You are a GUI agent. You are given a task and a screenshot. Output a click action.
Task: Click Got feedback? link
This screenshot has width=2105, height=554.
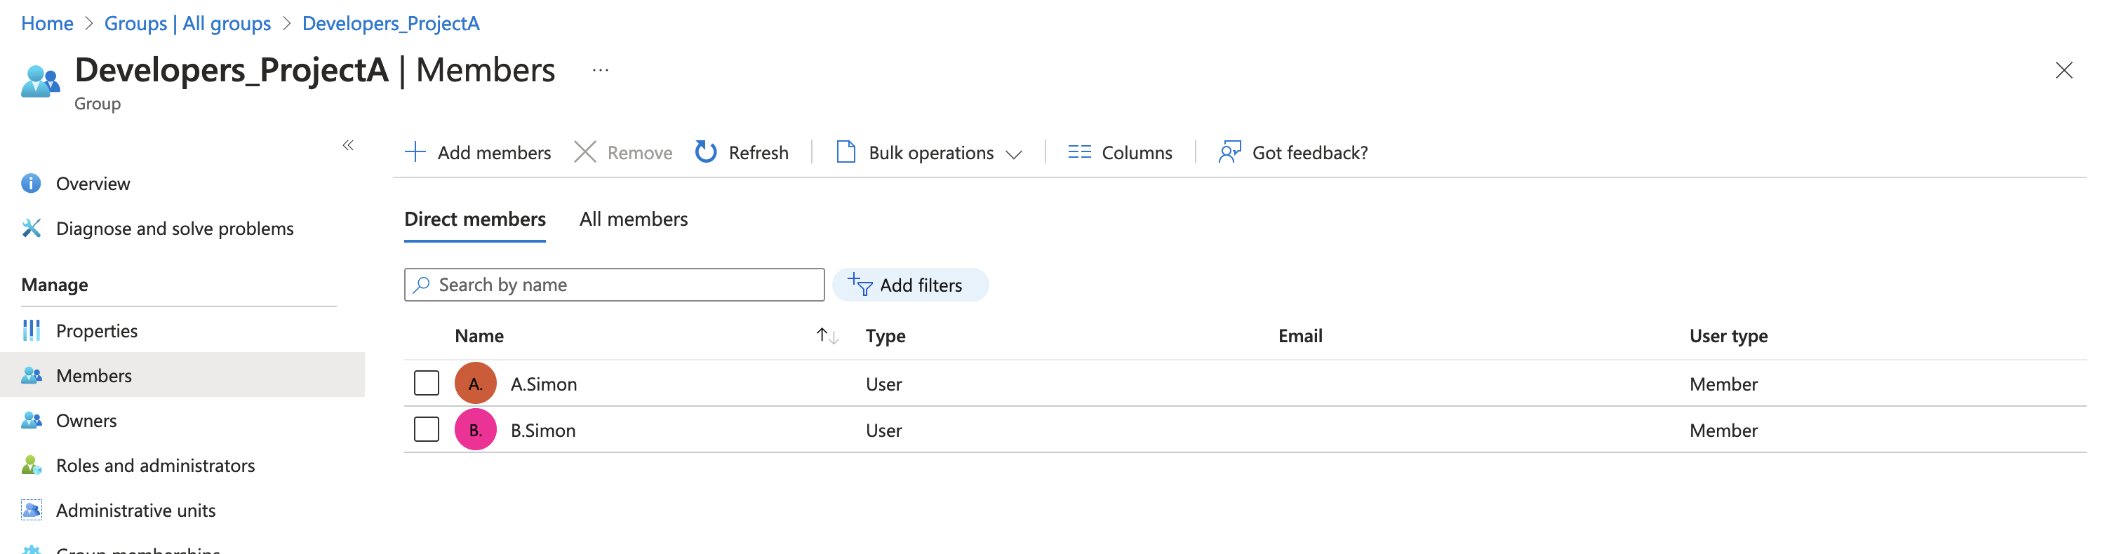click(1310, 153)
